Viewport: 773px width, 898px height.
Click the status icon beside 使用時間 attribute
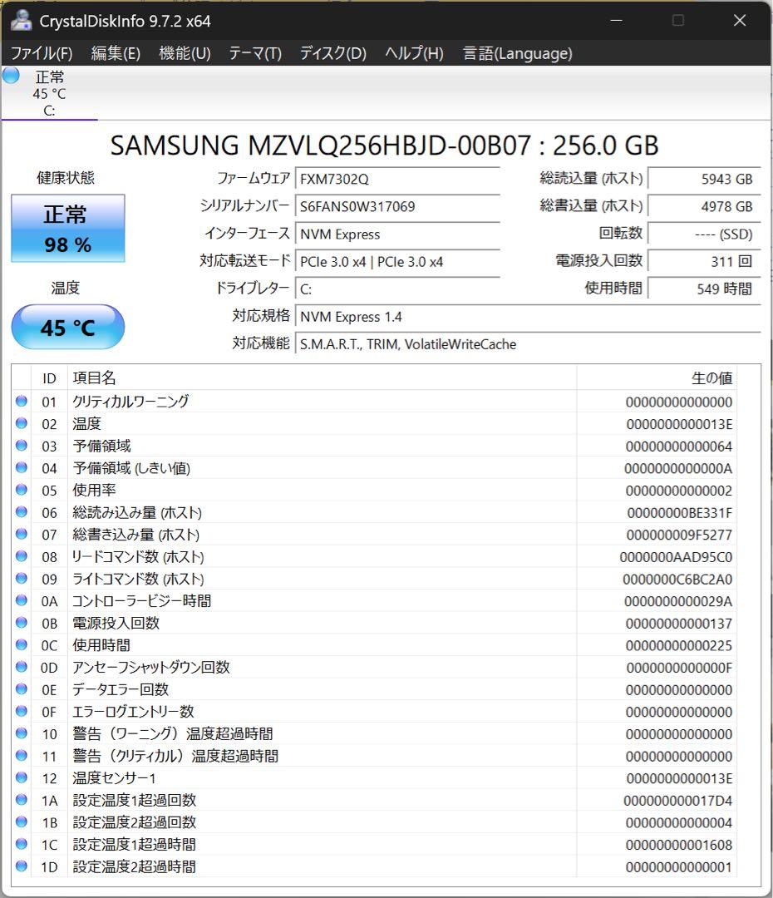[x=22, y=645]
